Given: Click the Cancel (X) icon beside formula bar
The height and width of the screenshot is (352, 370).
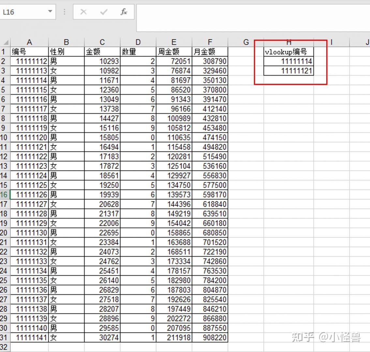Looking at the screenshot, I should coord(83,12).
